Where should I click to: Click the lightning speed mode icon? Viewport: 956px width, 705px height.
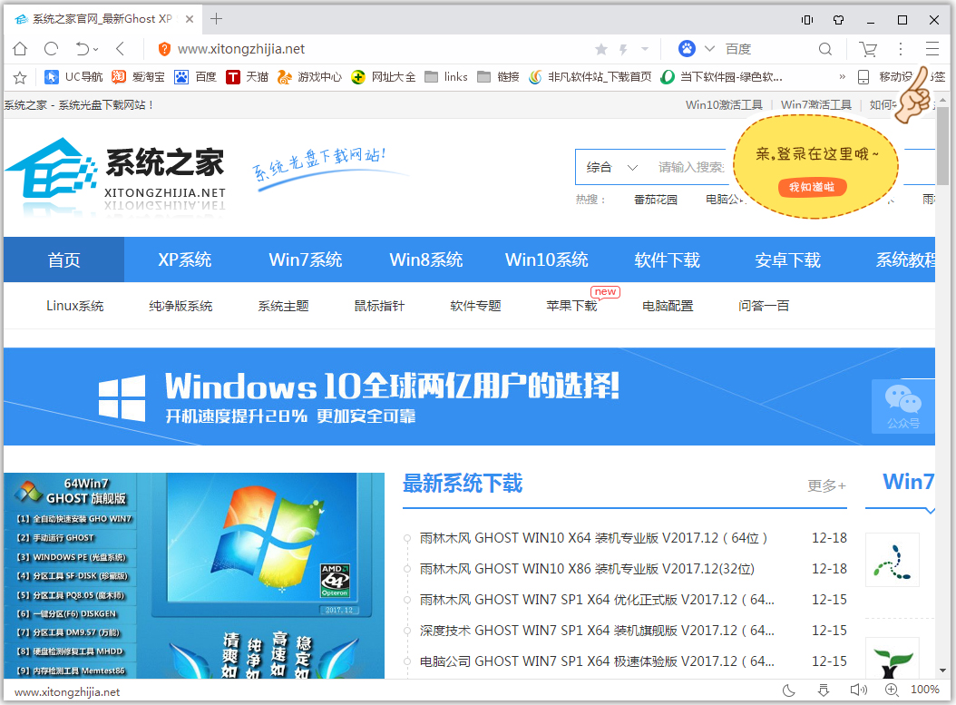[x=623, y=49]
